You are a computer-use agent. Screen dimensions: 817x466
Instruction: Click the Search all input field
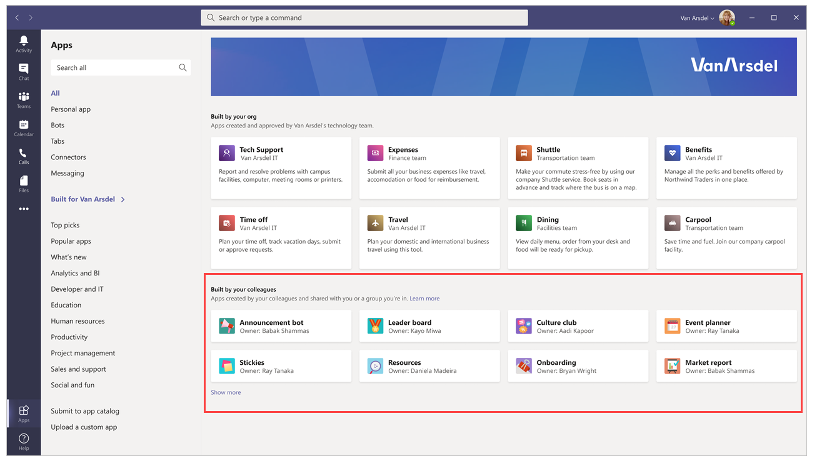[x=121, y=67]
